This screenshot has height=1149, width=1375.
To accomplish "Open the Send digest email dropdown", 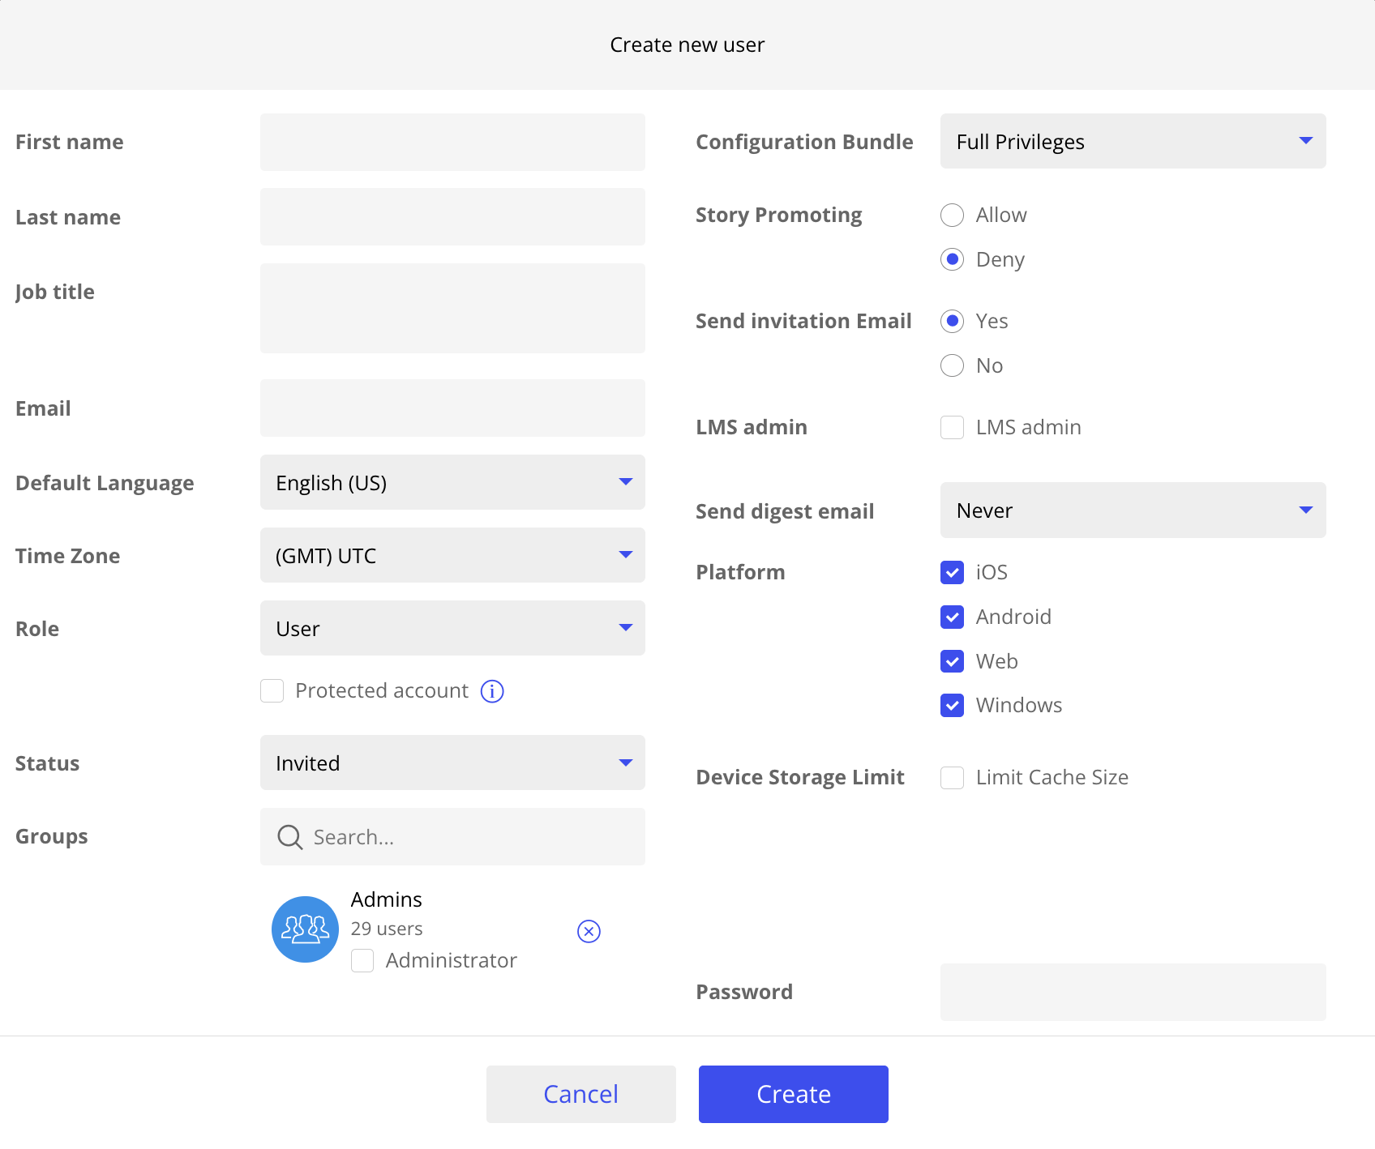I will 1133,510.
